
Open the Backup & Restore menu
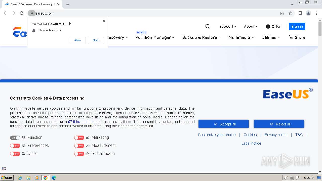pyautogui.click(x=202, y=37)
